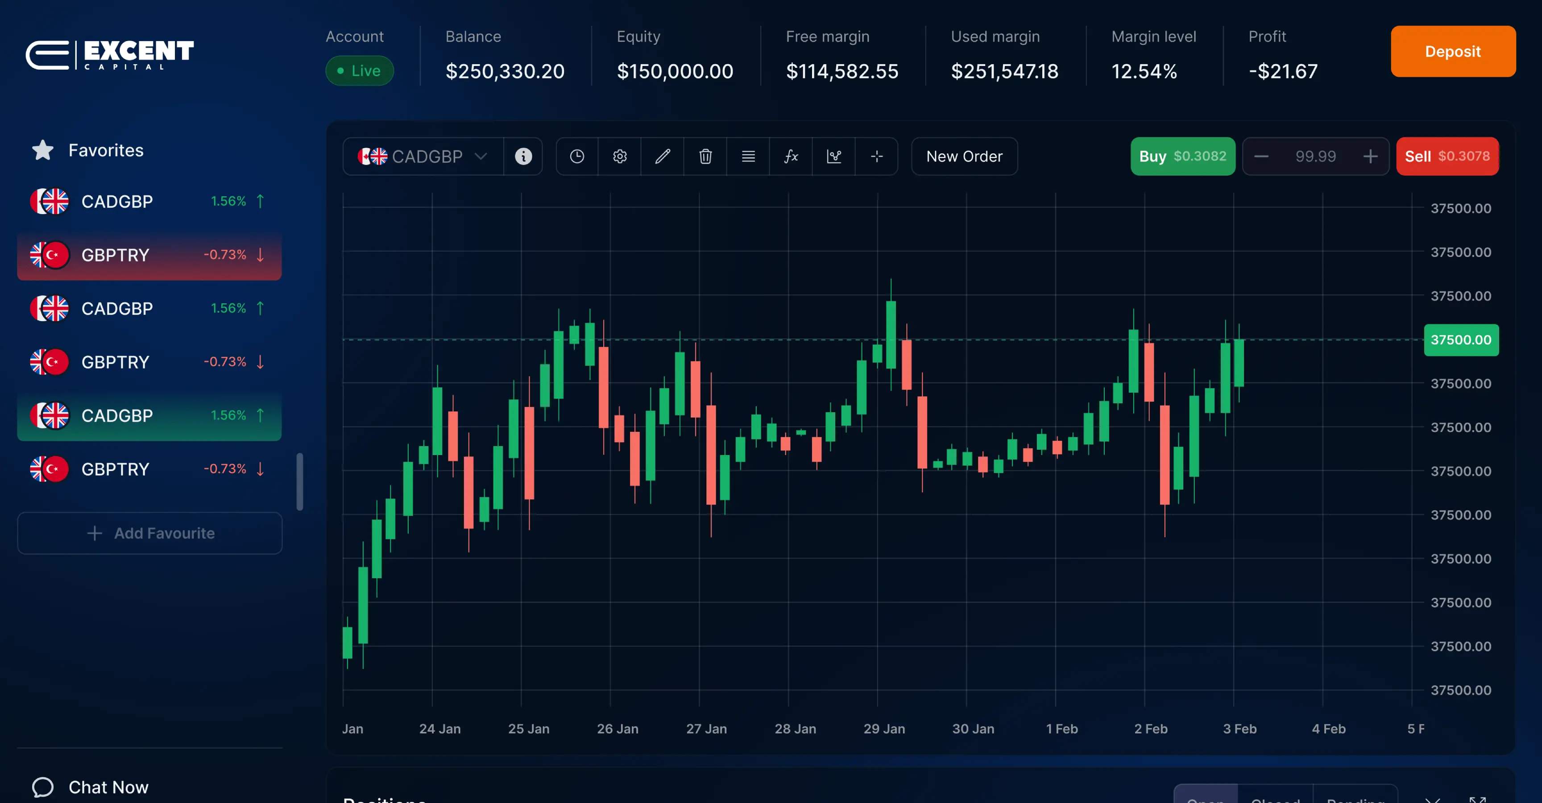Toggle the Live account badge
This screenshot has width=1542, height=803.
coord(359,71)
